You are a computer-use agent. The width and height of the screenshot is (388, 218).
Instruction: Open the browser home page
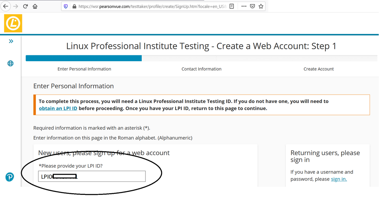point(35,6)
